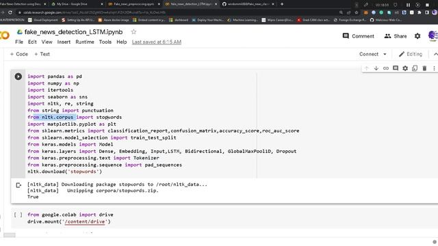Delete the selected cell
The width and height of the screenshot is (438, 246).
[424, 68]
